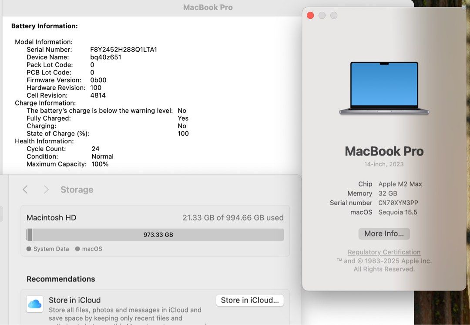This screenshot has height=325, width=470.
Task: Click the MacBook Pro laptop image
Action: 384,88
